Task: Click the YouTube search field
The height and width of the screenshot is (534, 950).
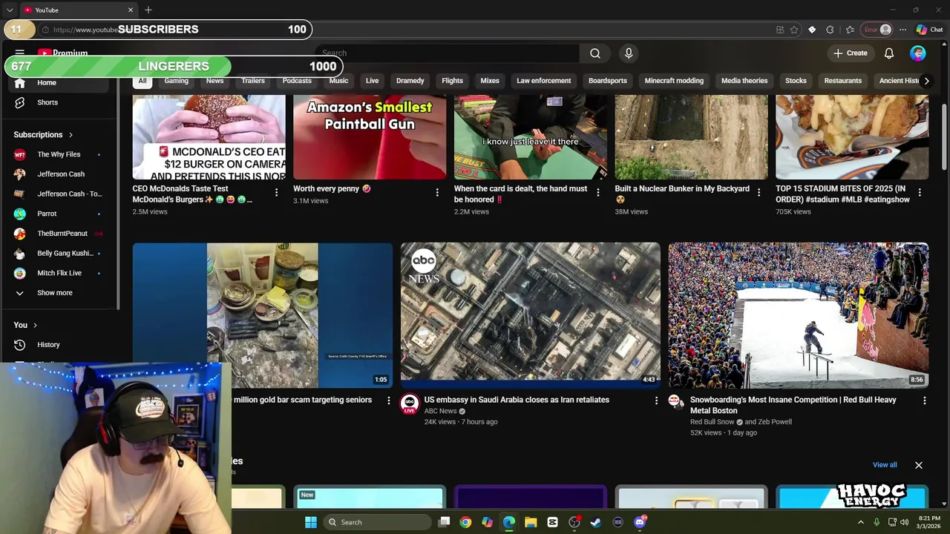Action: click(448, 53)
